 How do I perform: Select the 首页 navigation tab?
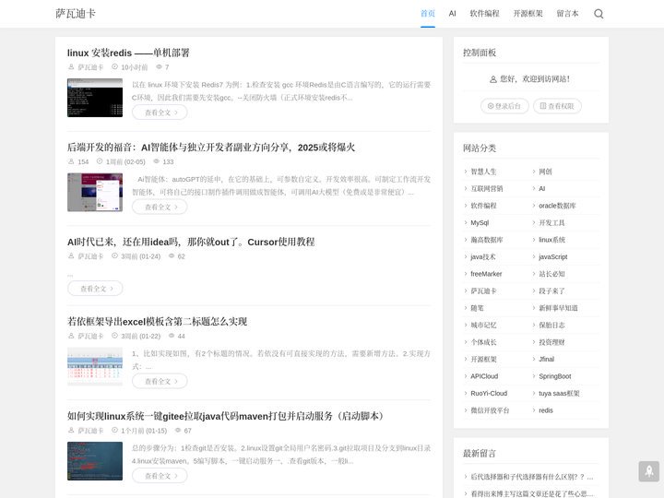click(x=428, y=14)
